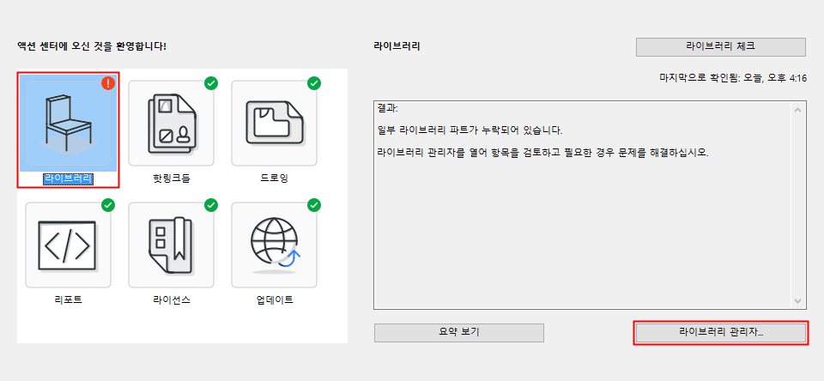Open the 핫링크들 category icon
Viewport: 824px width, 381px height.
[x=172, y=124]
